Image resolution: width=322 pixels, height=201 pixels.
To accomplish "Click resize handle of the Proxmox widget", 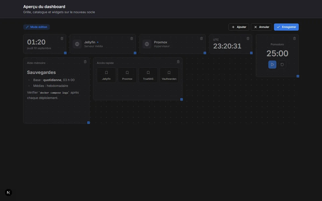I will pos(205,53).
